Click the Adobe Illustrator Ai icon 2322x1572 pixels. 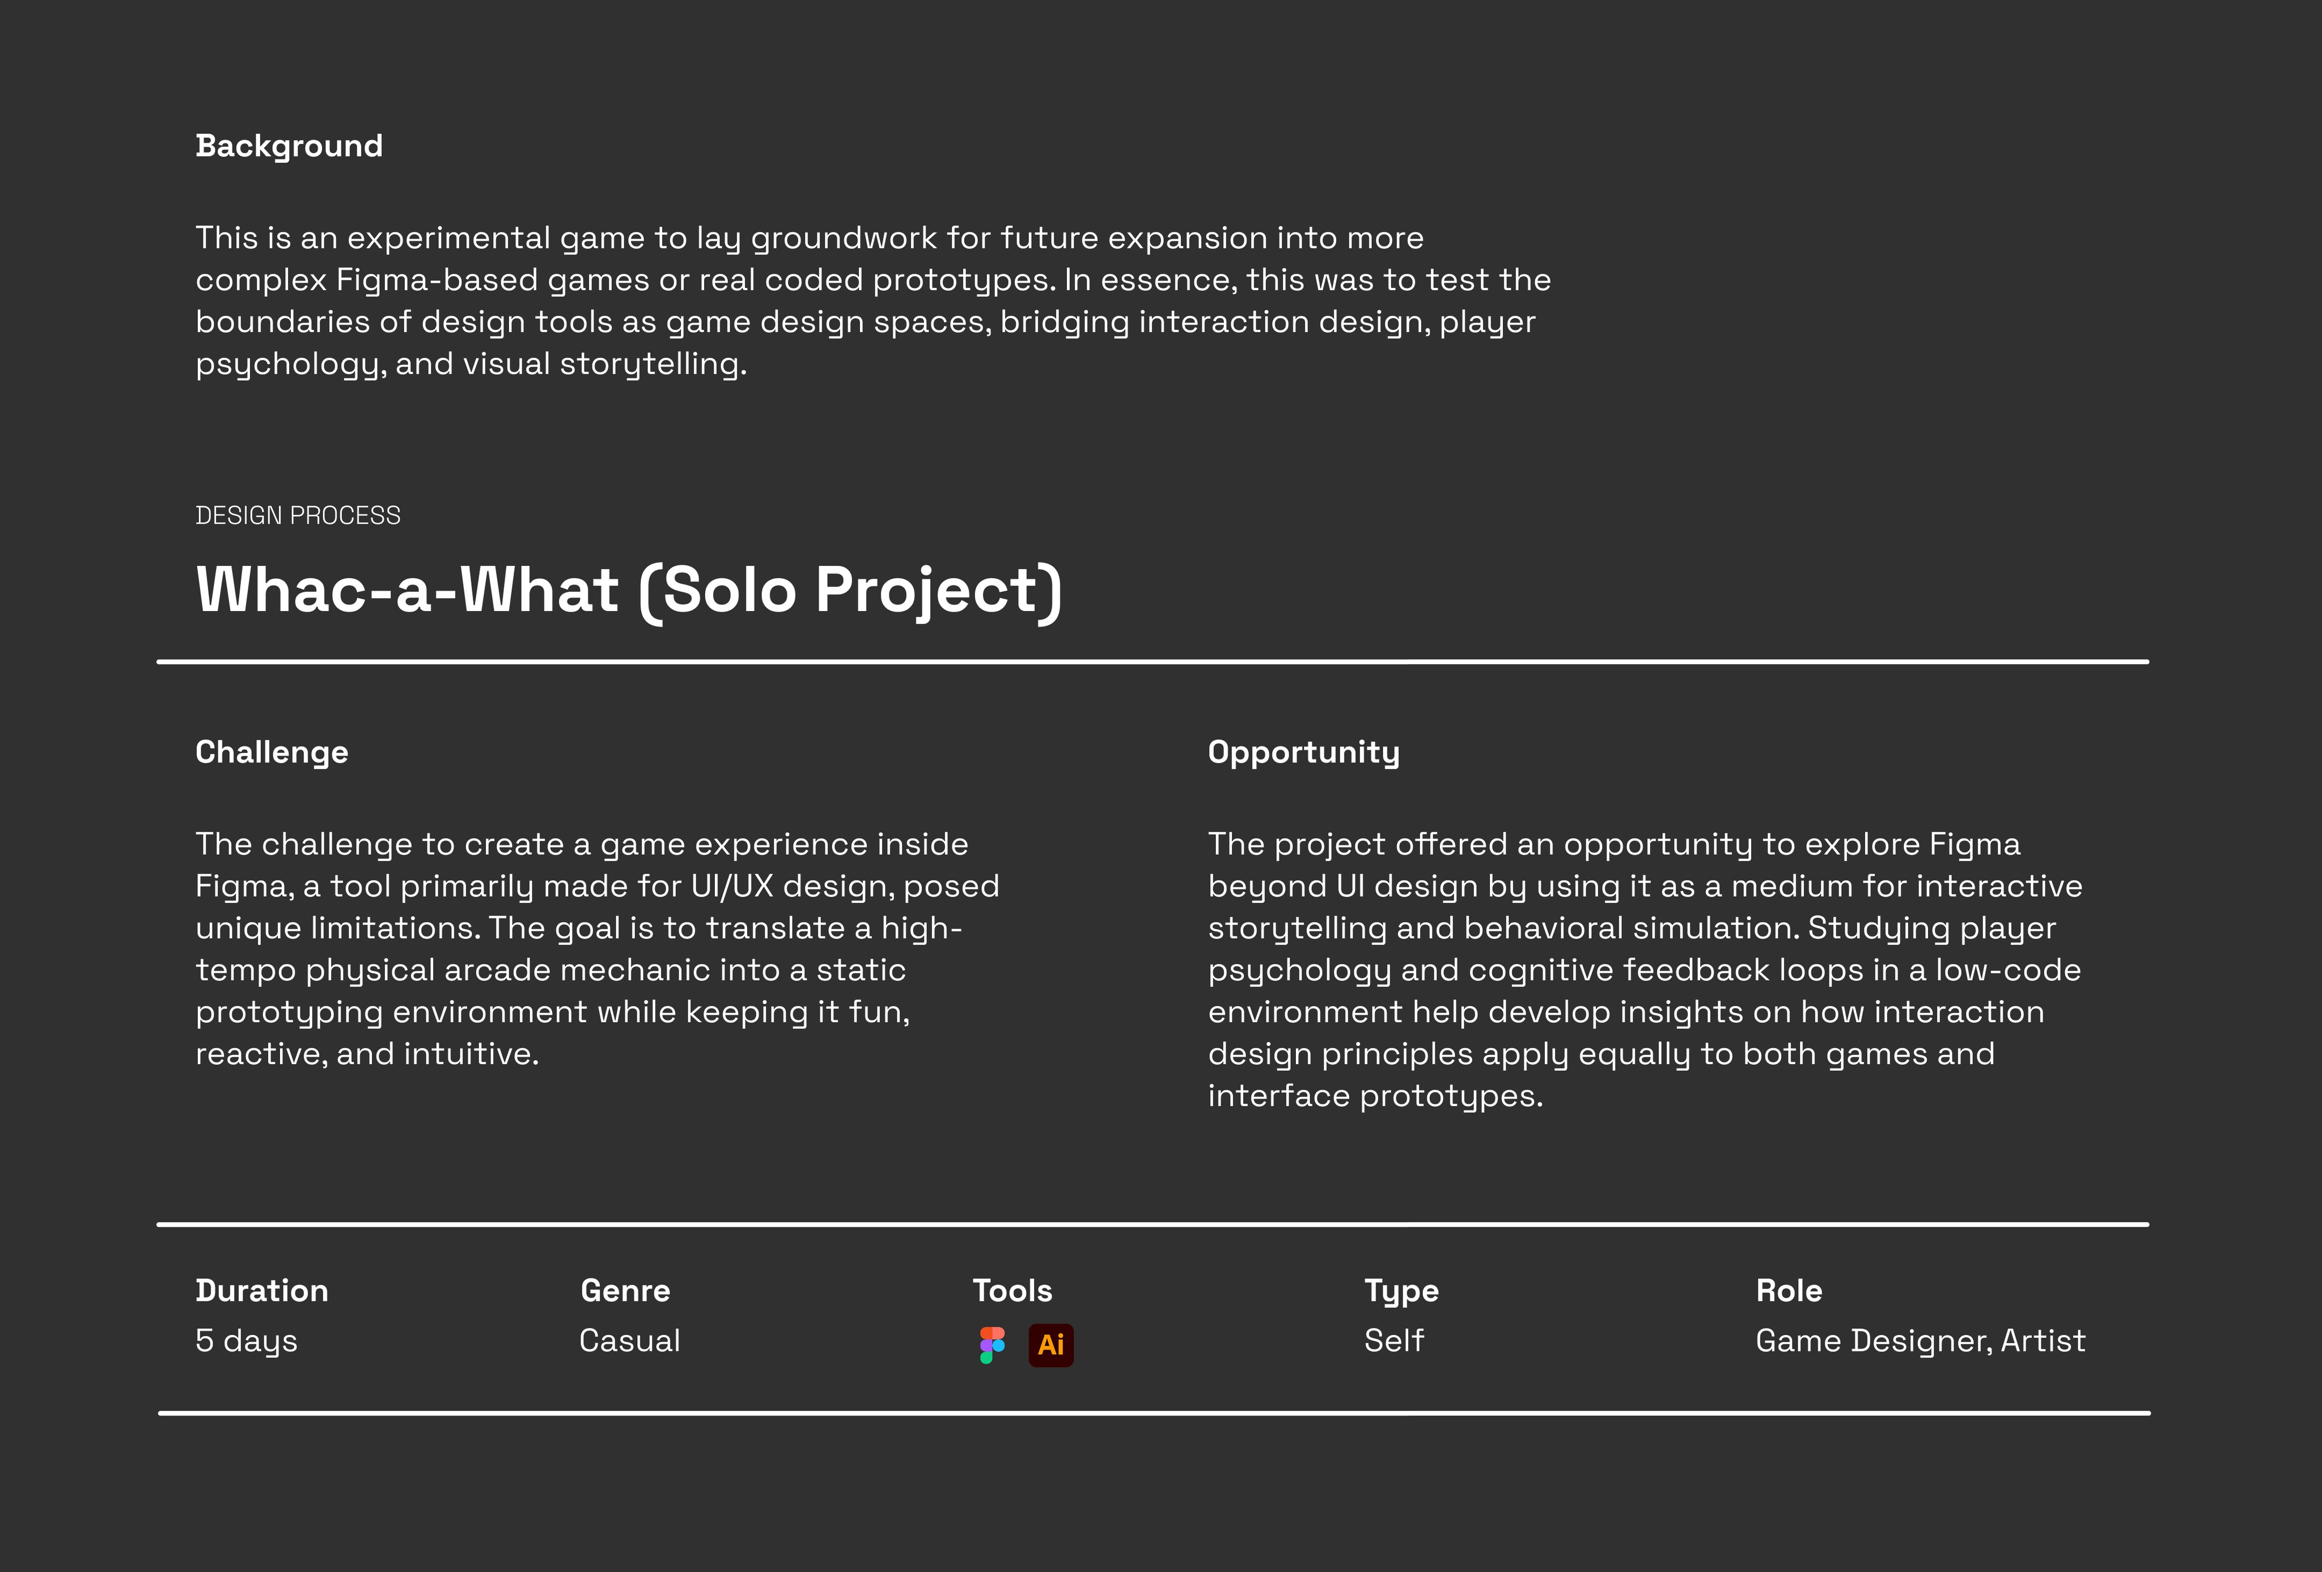[x=1051, y=1345]
